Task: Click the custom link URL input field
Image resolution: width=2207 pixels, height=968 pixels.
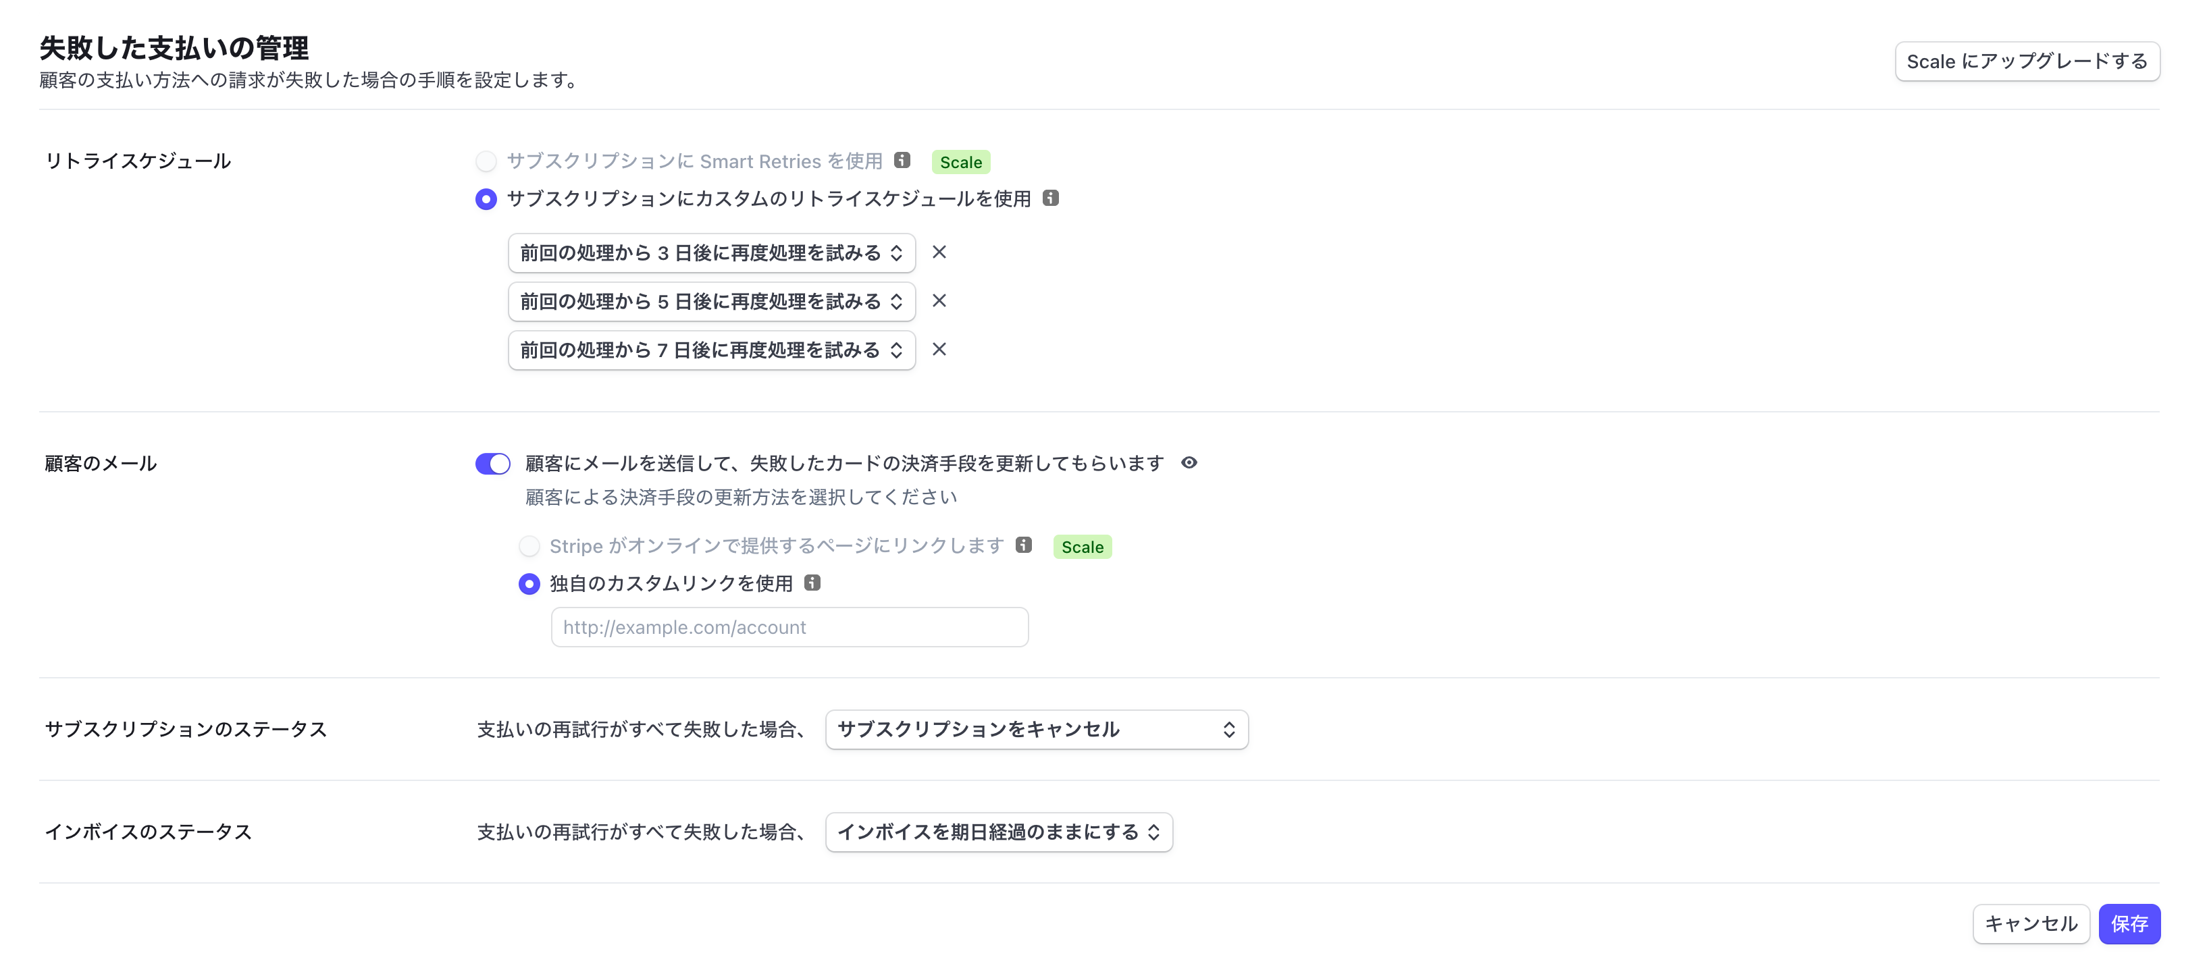Action: (x=789, y=627)
